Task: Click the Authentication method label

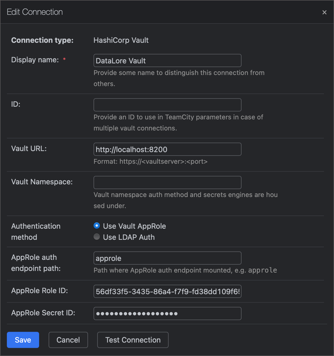Action: pos(36,231)
